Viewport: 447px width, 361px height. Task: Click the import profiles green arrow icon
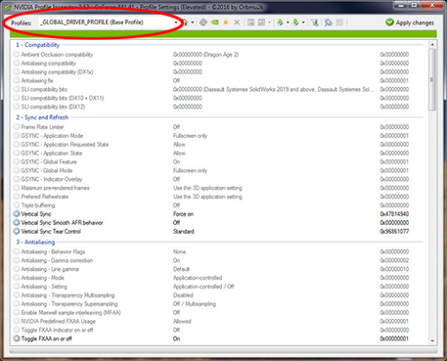(296, 22)
